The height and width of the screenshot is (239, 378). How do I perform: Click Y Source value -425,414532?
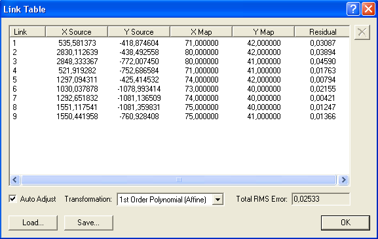pyautogui.click(x=139, y=80)
